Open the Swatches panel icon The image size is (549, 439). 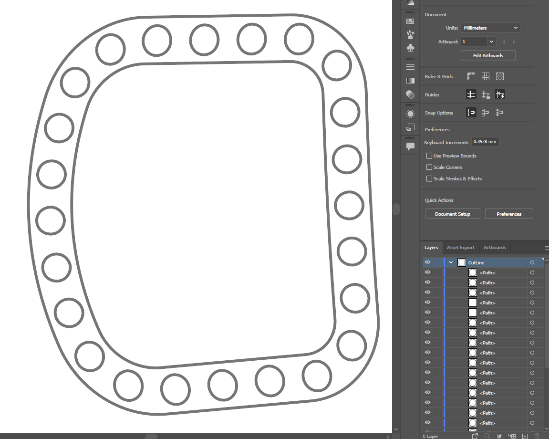pyautogui.click(x=410, y=21)
